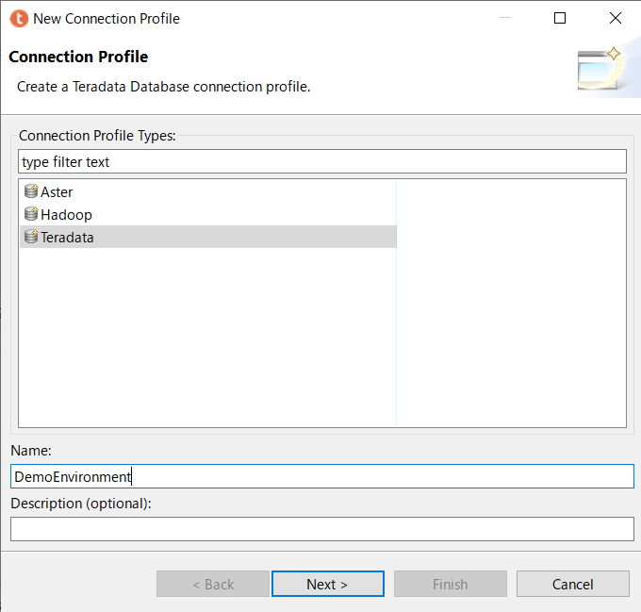Click the Aster database icon
This screenshot has width=641, height=612.
coord(31,191)
